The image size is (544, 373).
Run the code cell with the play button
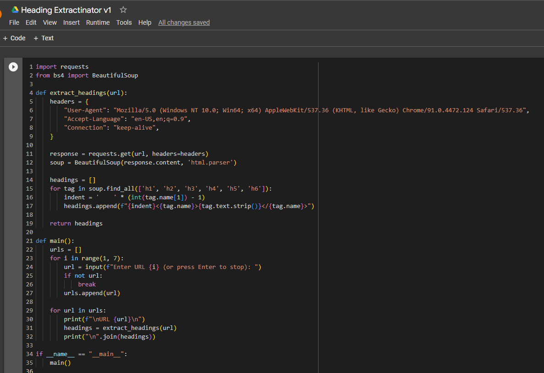click(x=13, y=67)
